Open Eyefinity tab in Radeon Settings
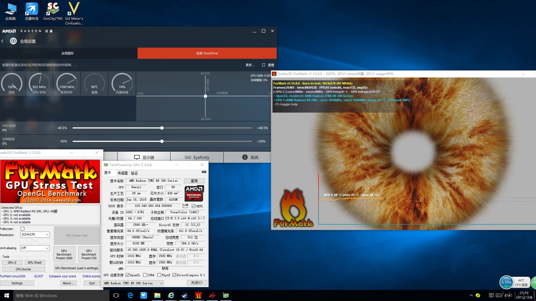 [197, 157]
